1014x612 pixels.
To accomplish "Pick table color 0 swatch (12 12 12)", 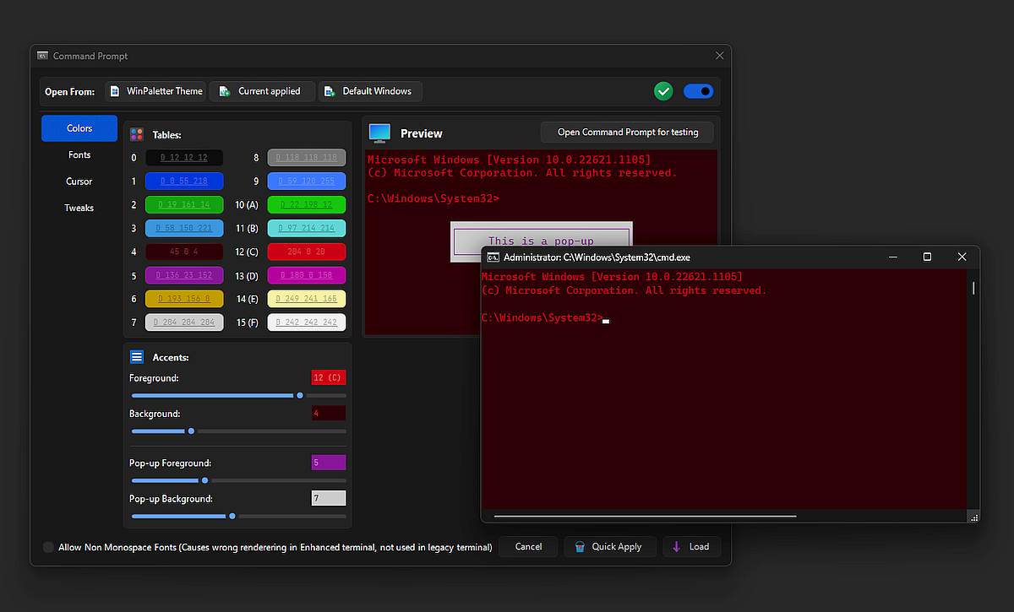I will (x=184, y=158).
